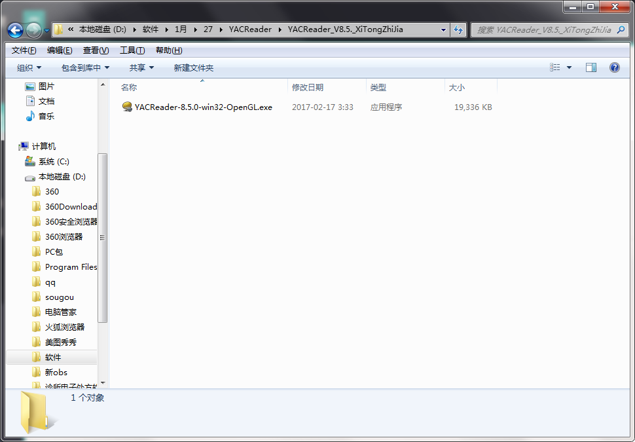
Task: Click YACReader in the address breadcrumb
Action: [250, 29]
